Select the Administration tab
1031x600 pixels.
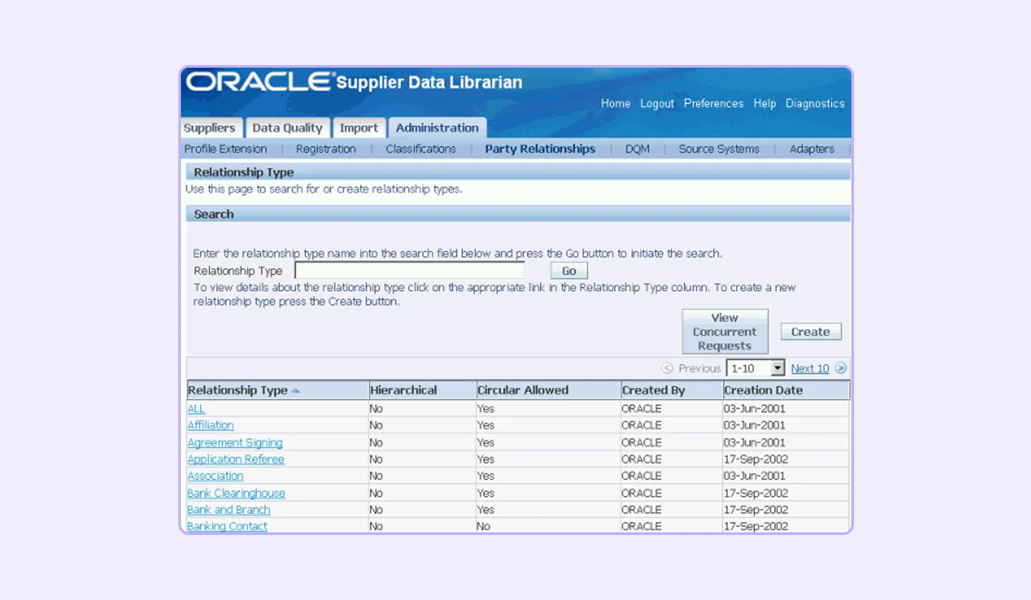click(437, 128)
